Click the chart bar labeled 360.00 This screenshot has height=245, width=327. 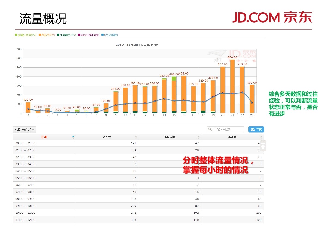point(213,97)
